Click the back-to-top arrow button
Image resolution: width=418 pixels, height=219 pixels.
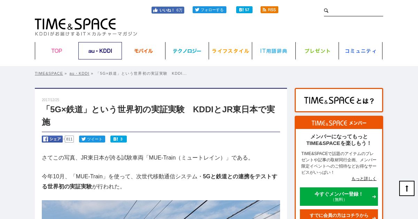(x=407, y=188)
